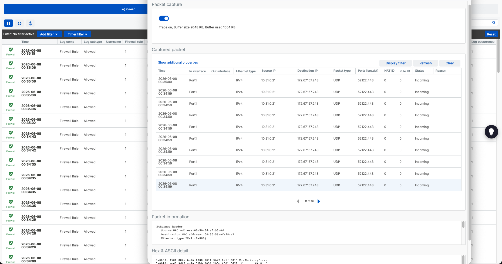Click Firewall shield icon for 00:34:29 log
The image size is (502, 264).
11,216
